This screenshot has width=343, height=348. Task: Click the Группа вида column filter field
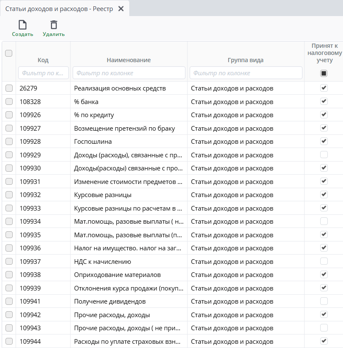click(246, 73)
